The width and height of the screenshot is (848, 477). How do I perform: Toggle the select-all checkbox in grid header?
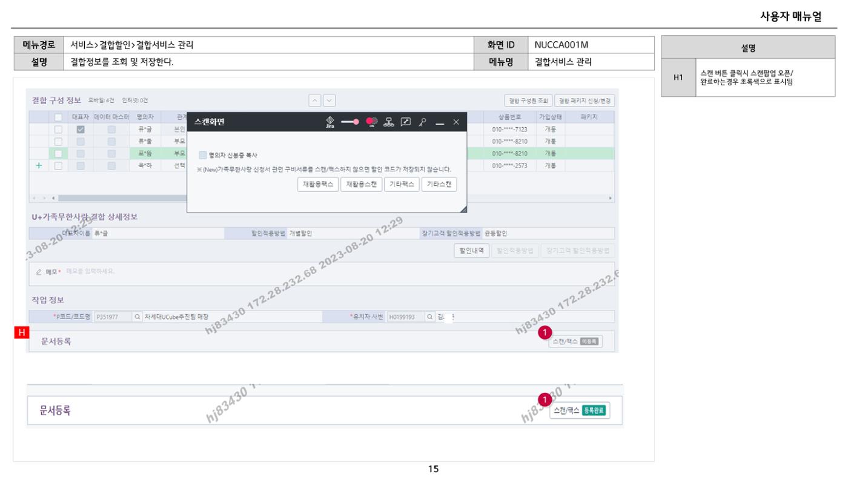click(59, 117)
